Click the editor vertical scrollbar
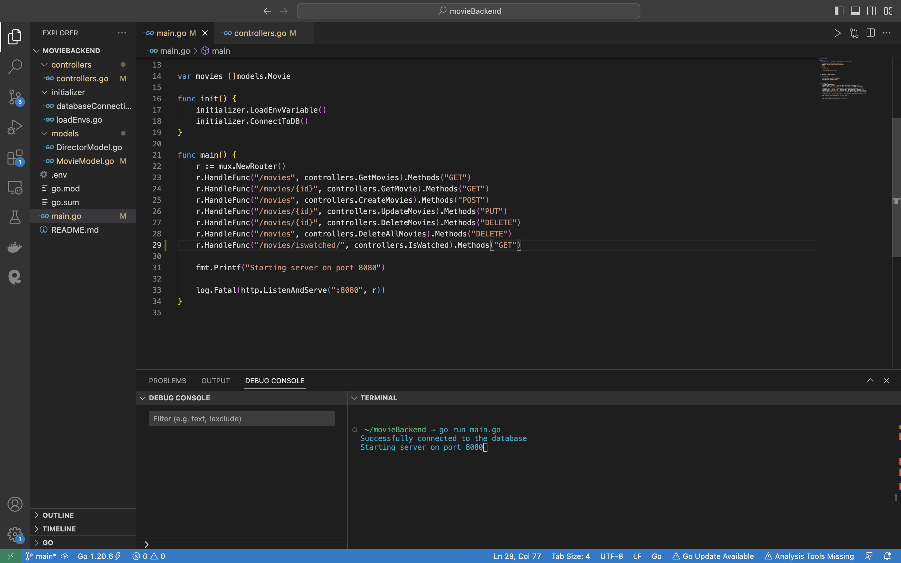The height and width of the screenshot is (563, 901). click(896, 186)
